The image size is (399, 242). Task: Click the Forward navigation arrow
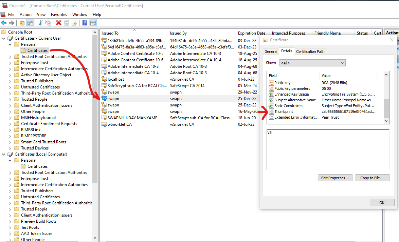point(12,23)
